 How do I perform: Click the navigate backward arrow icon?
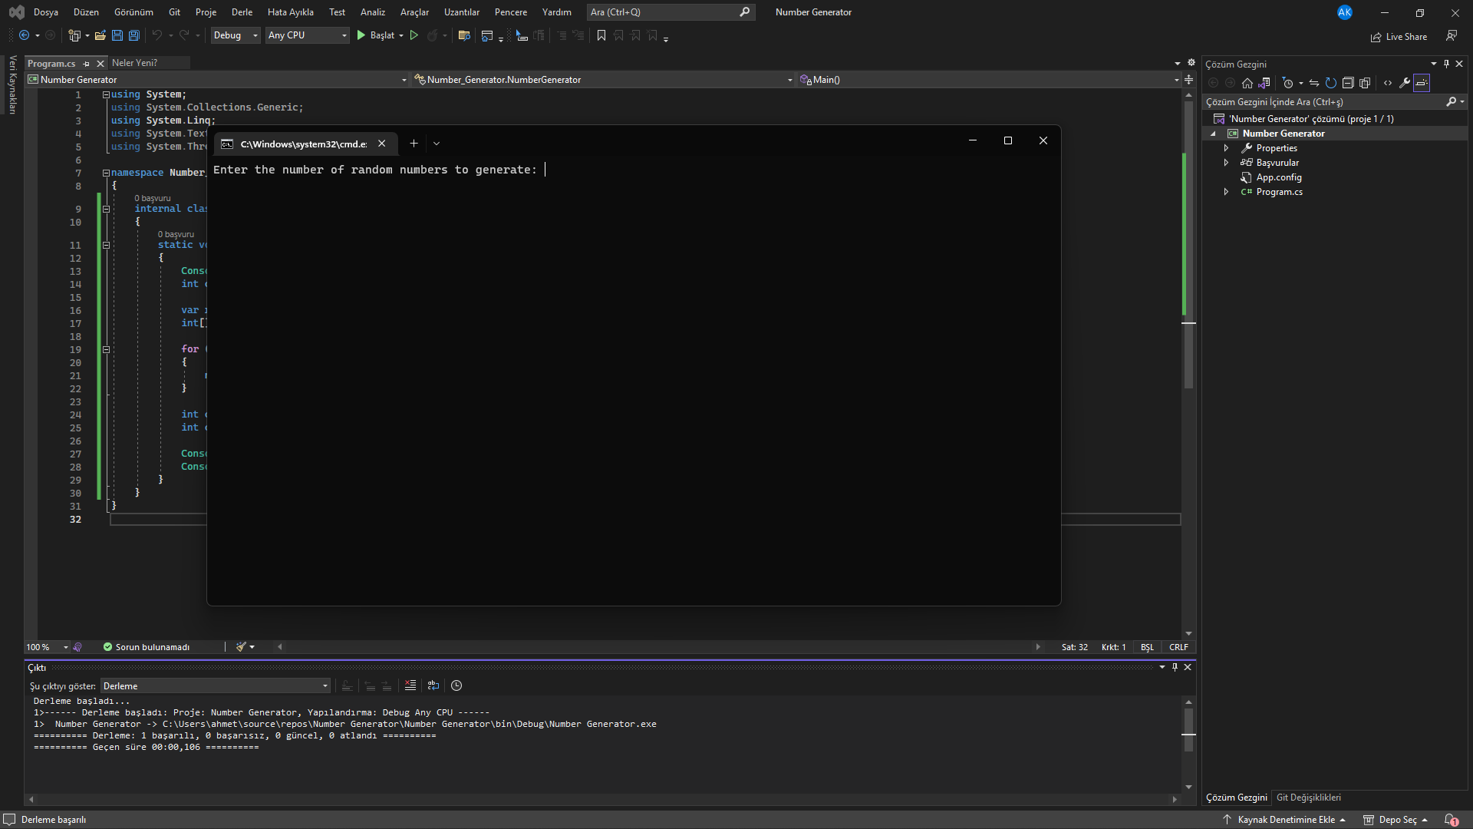click(x=25, y=35)
